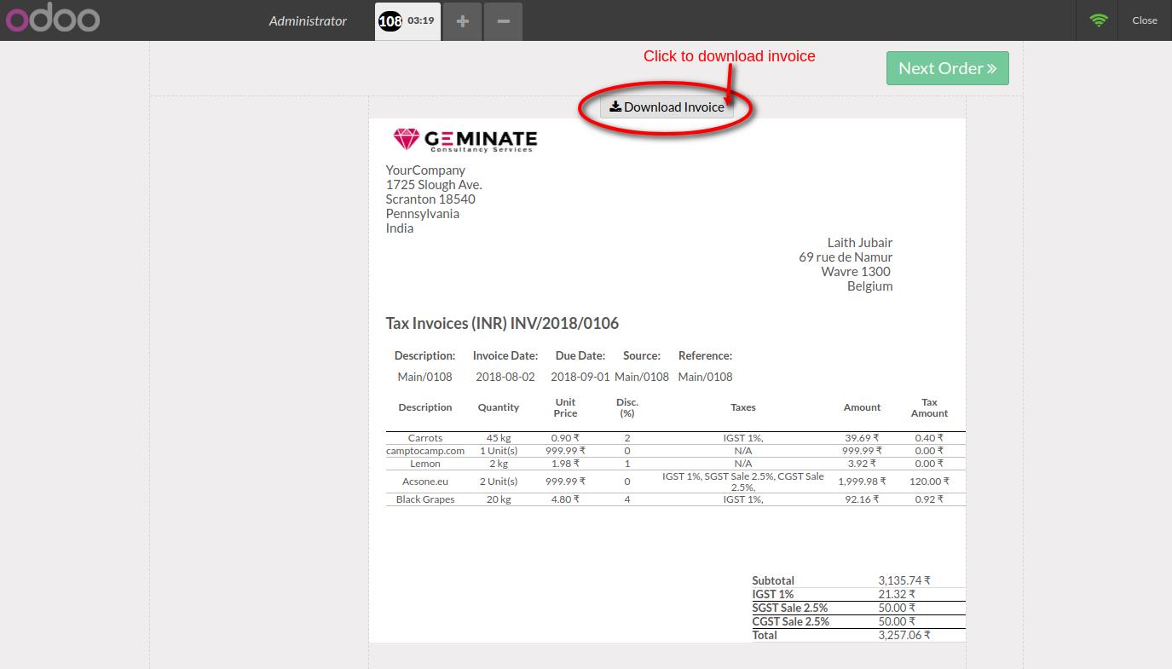Click the Geminate company logo on the invoice
Screen dimensions: 1172x669
pos(464,139)
